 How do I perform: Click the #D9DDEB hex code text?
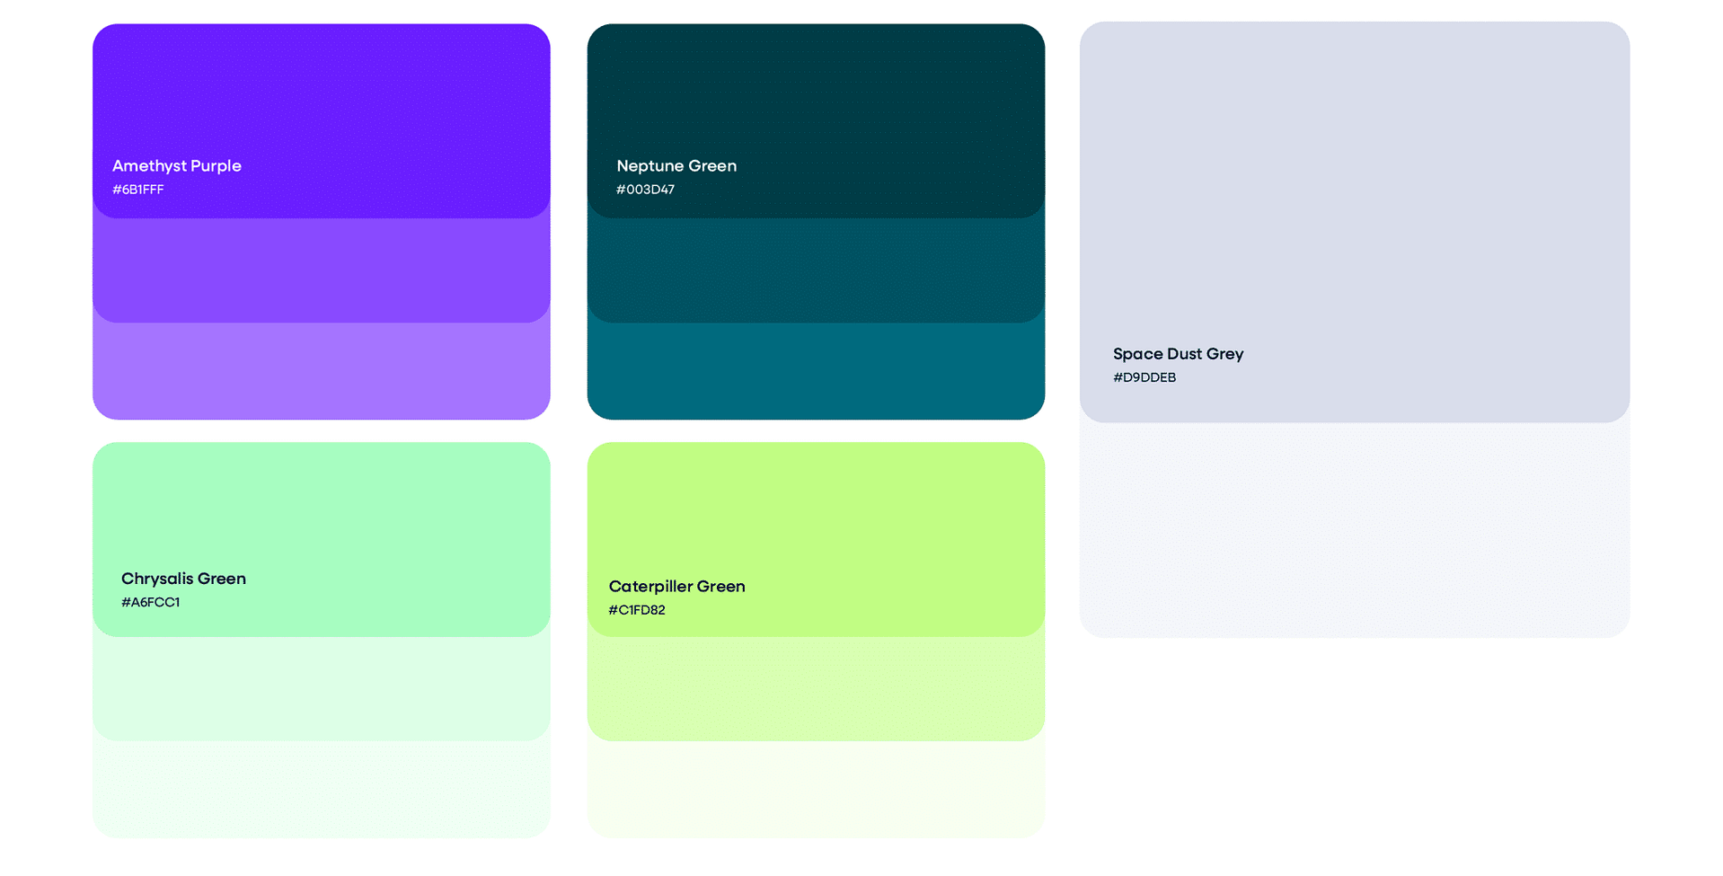pyautogui.click(x=1144, y=377)
